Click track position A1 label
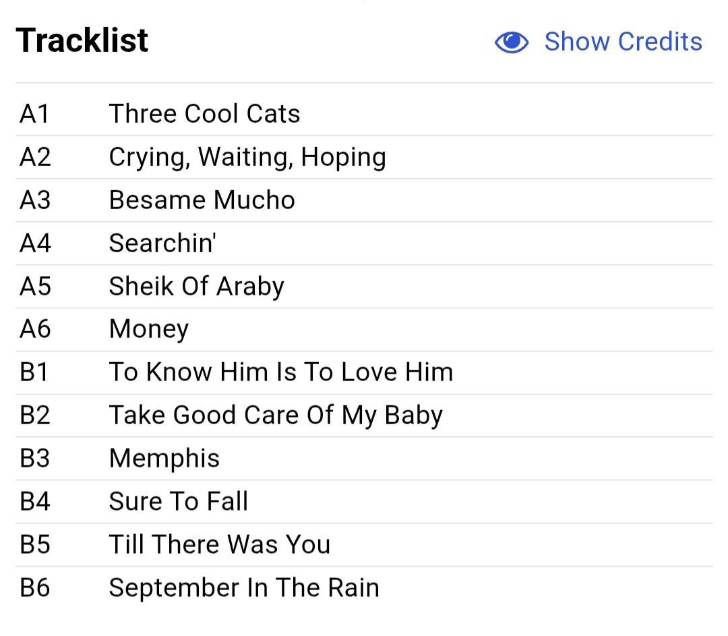 click(x=34, y=114)
